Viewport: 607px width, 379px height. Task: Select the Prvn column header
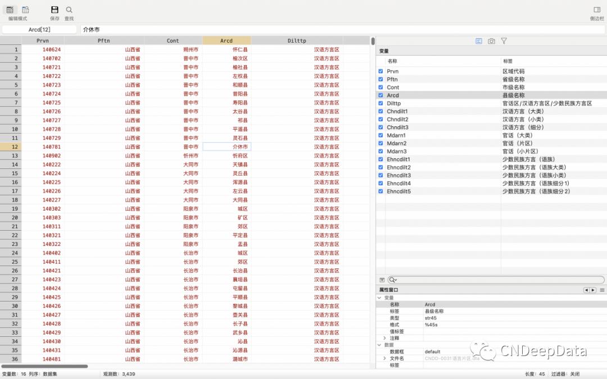point(43,40)
